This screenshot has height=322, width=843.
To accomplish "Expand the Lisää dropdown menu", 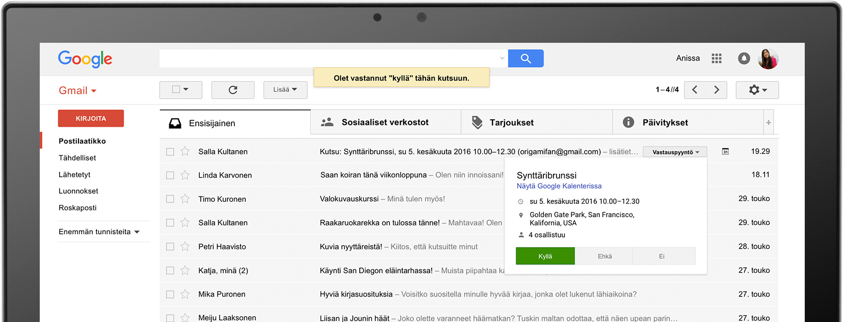I will [x=285, y=90].
